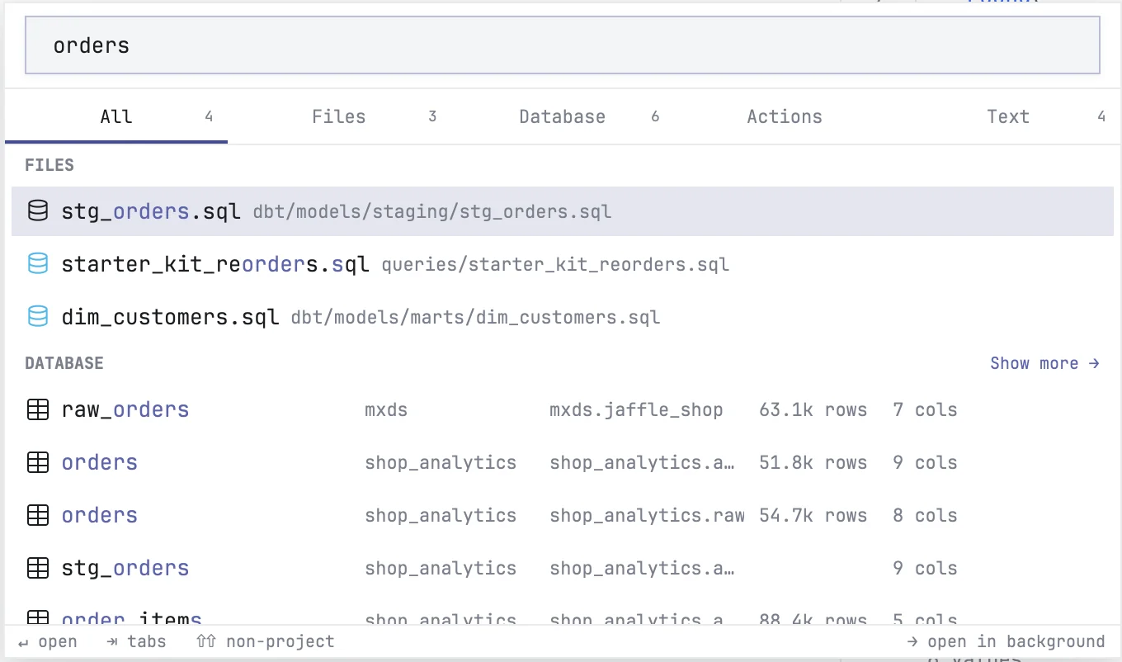
Task: Open dim_customers.sql file result
Action: 563,317
